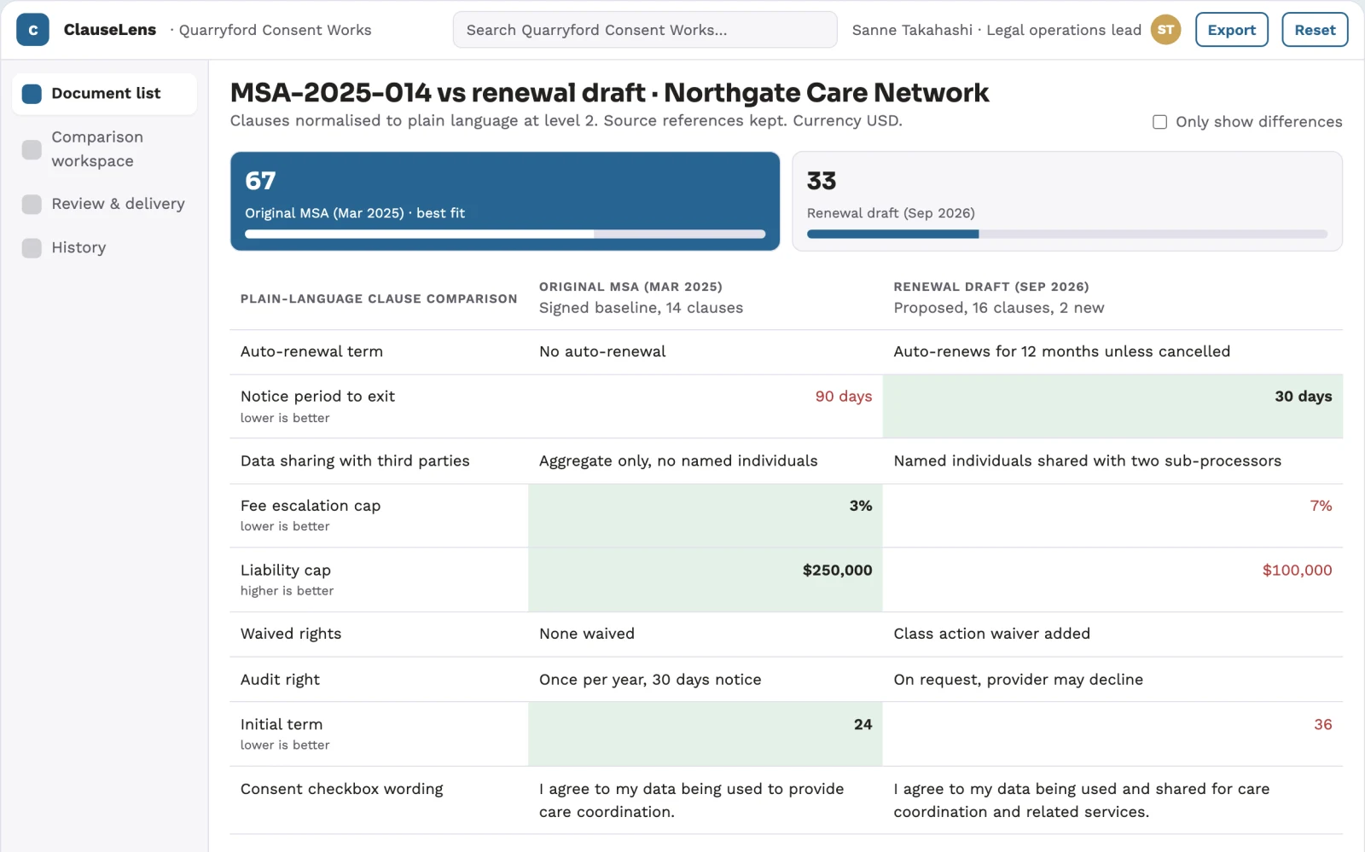Open the ST user avatar
The width and height of the screenshot is (1365, 852).
pyautogui.click(x=1165, y=30)
